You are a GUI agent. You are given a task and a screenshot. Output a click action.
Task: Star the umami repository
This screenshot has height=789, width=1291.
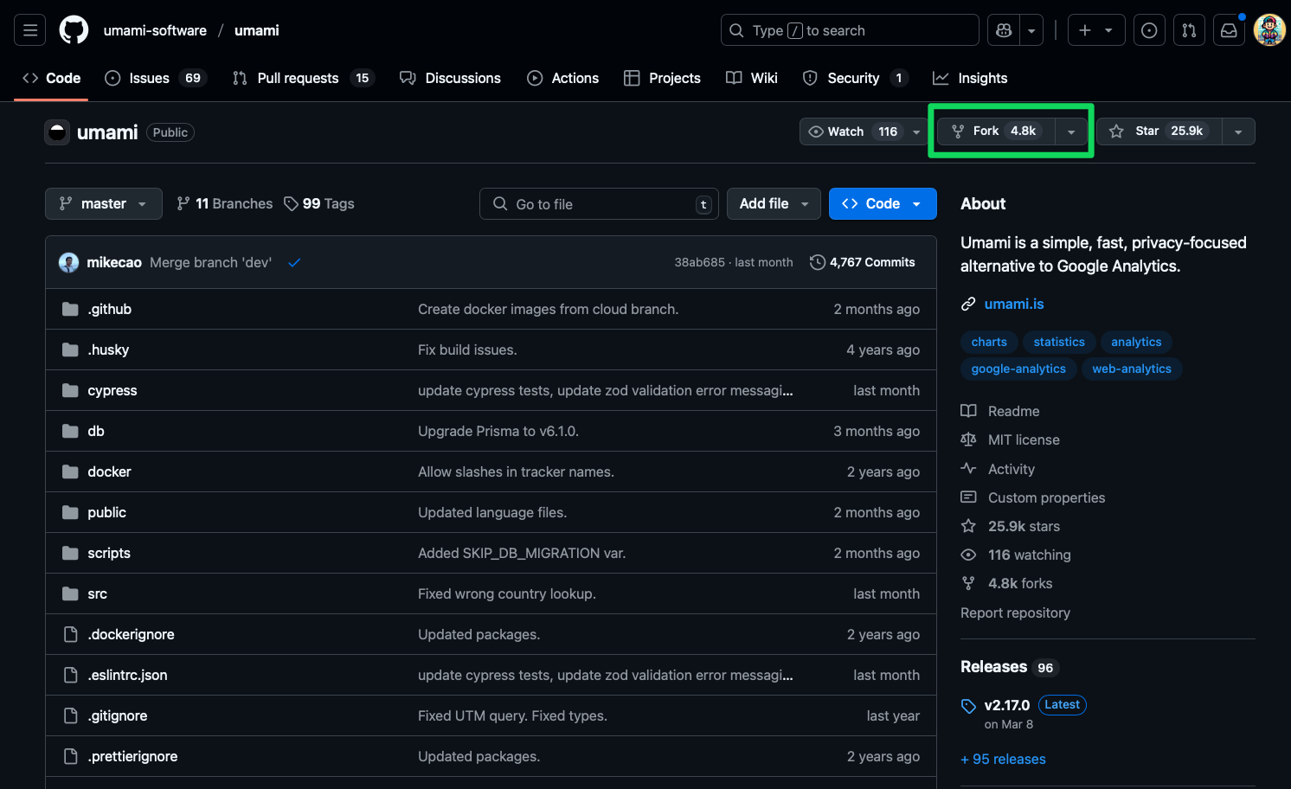coord(1159,131)
